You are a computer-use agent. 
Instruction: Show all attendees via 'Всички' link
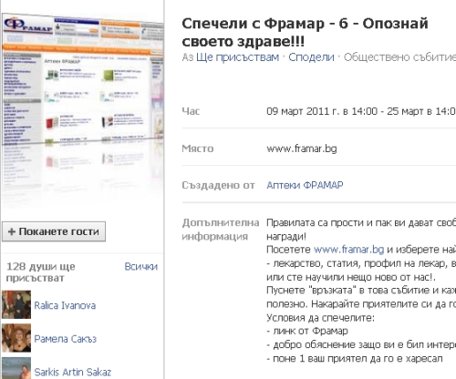[141, 267]
